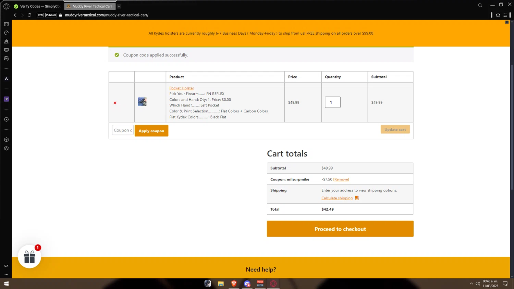The image size is (514, 289).
Task: Click the page vertical scrollbar
Action: click(x=512, y=127)
